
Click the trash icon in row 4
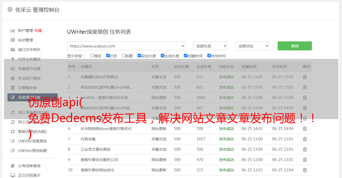coord(305,108)
